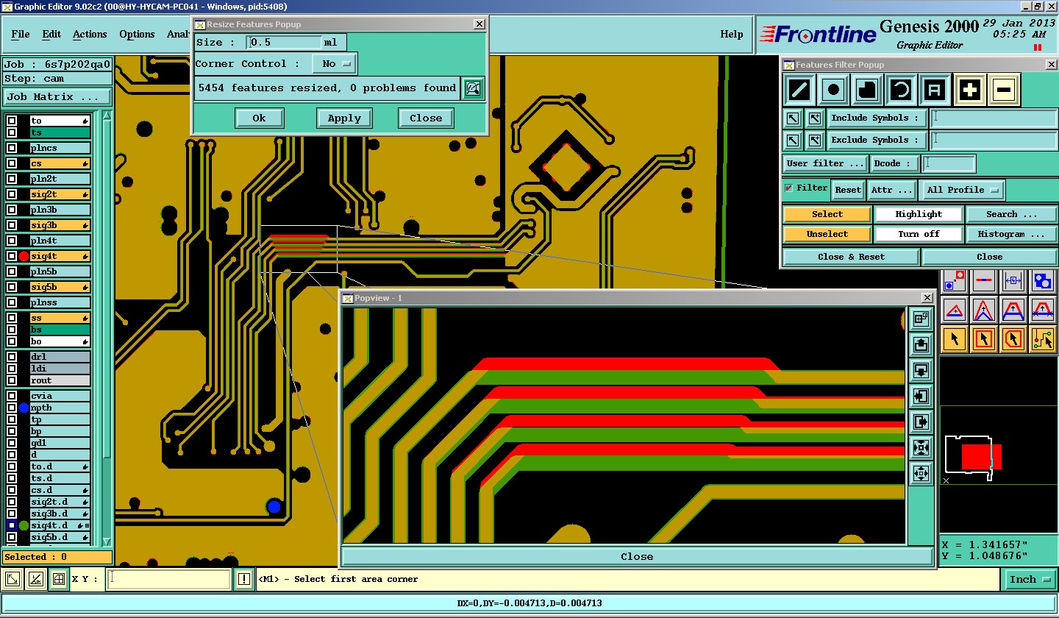Toggle display checkbox for layer sig4t

pyautogui.click(x=12, y=256)
